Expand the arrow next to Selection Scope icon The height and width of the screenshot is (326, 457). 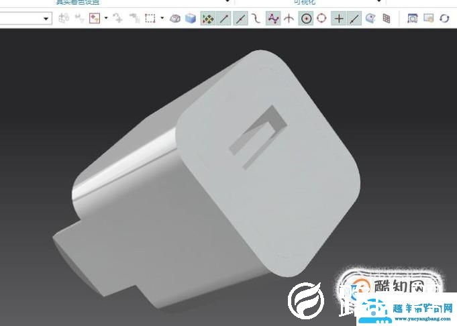pos(106,18)
